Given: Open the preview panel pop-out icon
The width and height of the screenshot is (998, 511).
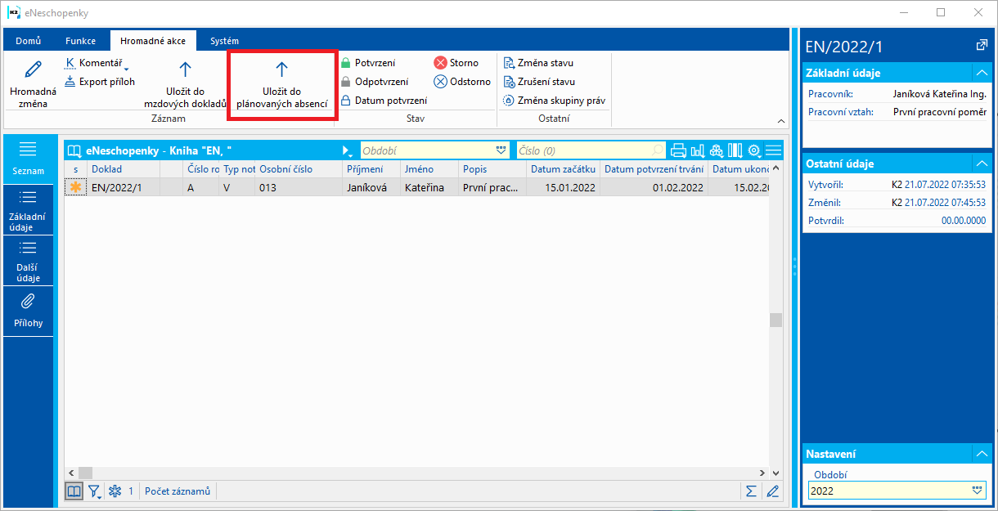Looking at the screenshot, I should coord(982,46).
